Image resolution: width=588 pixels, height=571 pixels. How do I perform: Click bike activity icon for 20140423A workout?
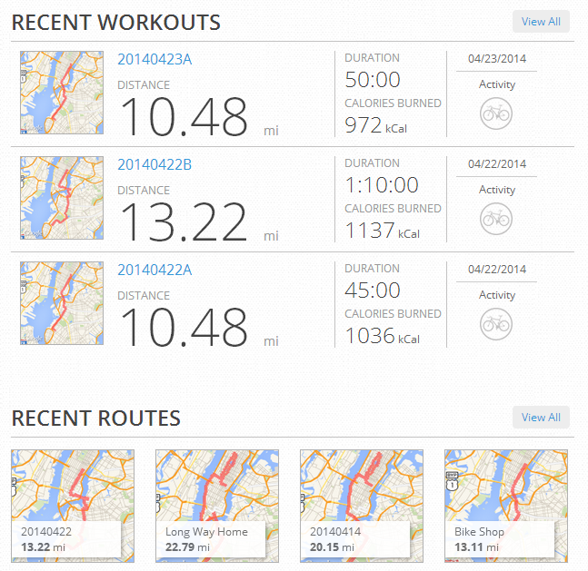click(496, 113)
